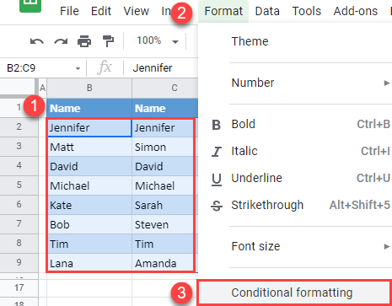Select column B header
The width and height of the screenshot is (392, 306).
point(89,88)
